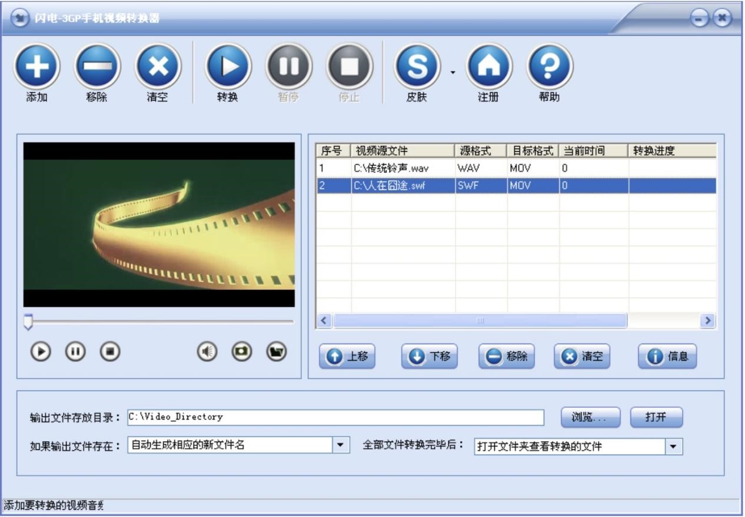Click the 下移 (Move Down) button
Screen dimensions: 745x517
tap(430, 356)
